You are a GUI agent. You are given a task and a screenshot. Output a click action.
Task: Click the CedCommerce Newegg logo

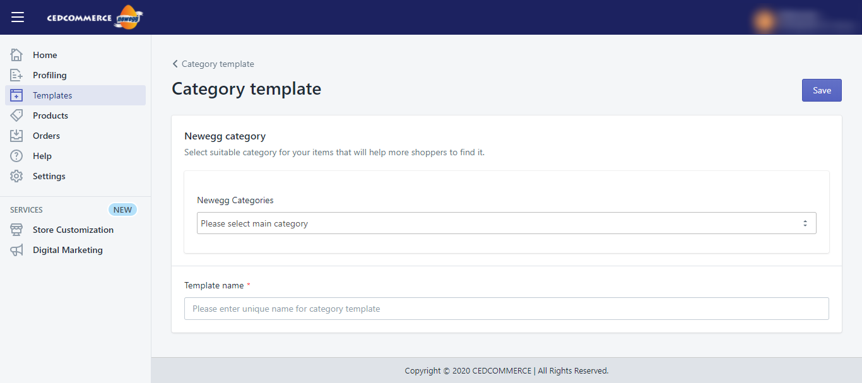(x=95, y=17)
